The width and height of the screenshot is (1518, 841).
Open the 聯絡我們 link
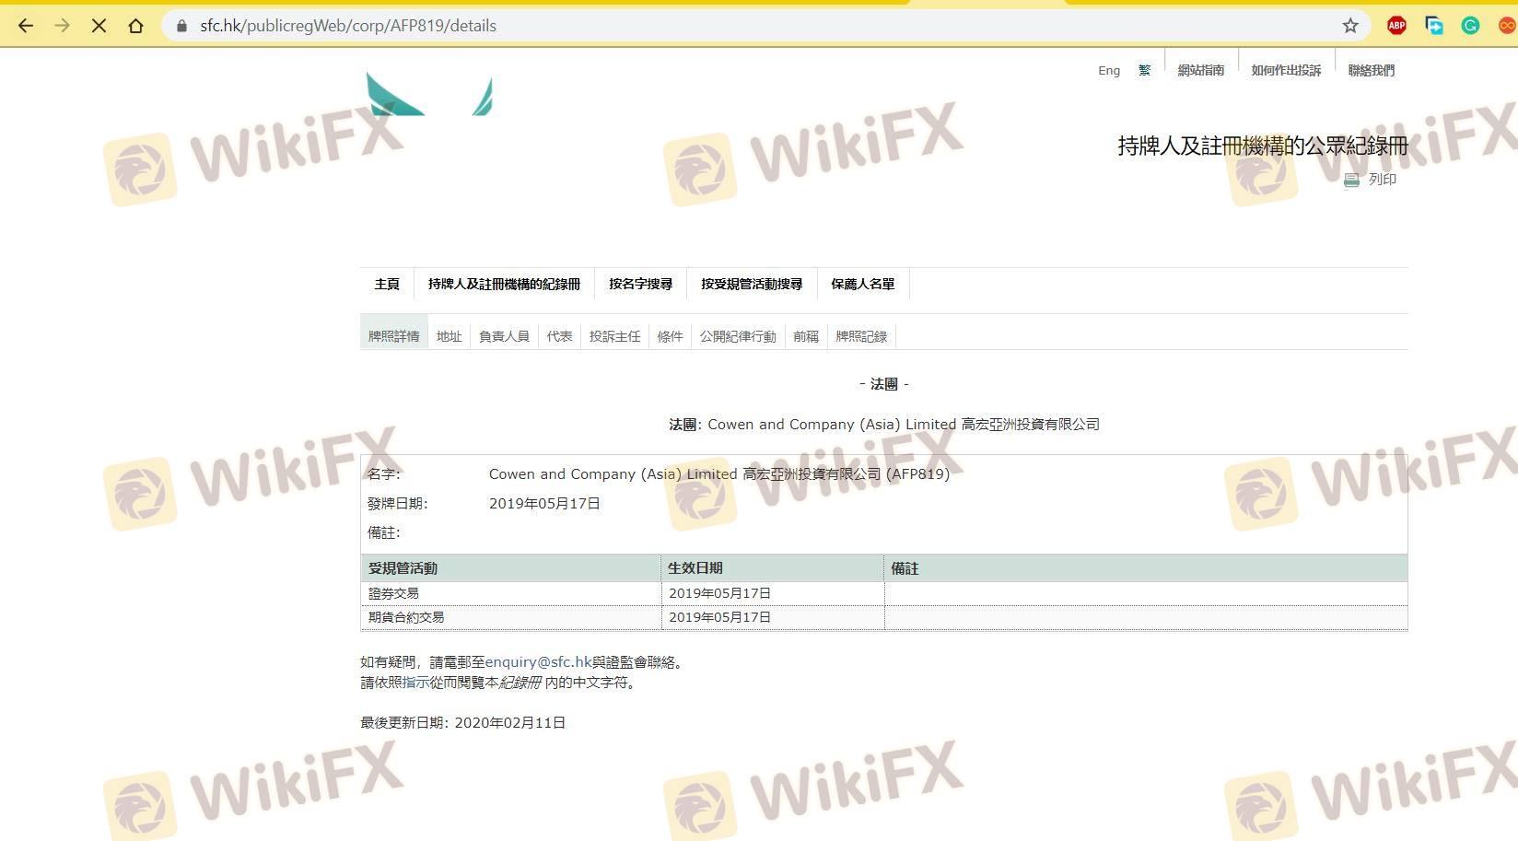tap(1372, 70)
